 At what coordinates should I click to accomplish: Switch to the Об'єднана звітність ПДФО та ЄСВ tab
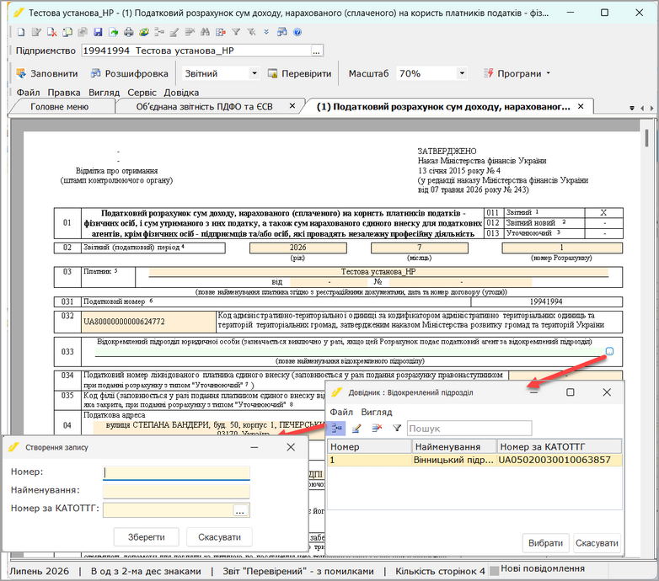204,107
